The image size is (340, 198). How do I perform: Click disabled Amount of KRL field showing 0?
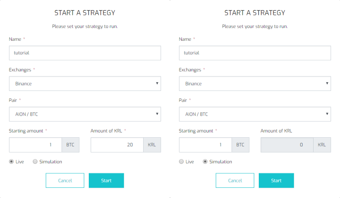[287, 145]
